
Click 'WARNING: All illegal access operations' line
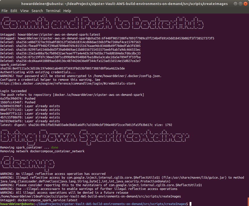point(64,193)
